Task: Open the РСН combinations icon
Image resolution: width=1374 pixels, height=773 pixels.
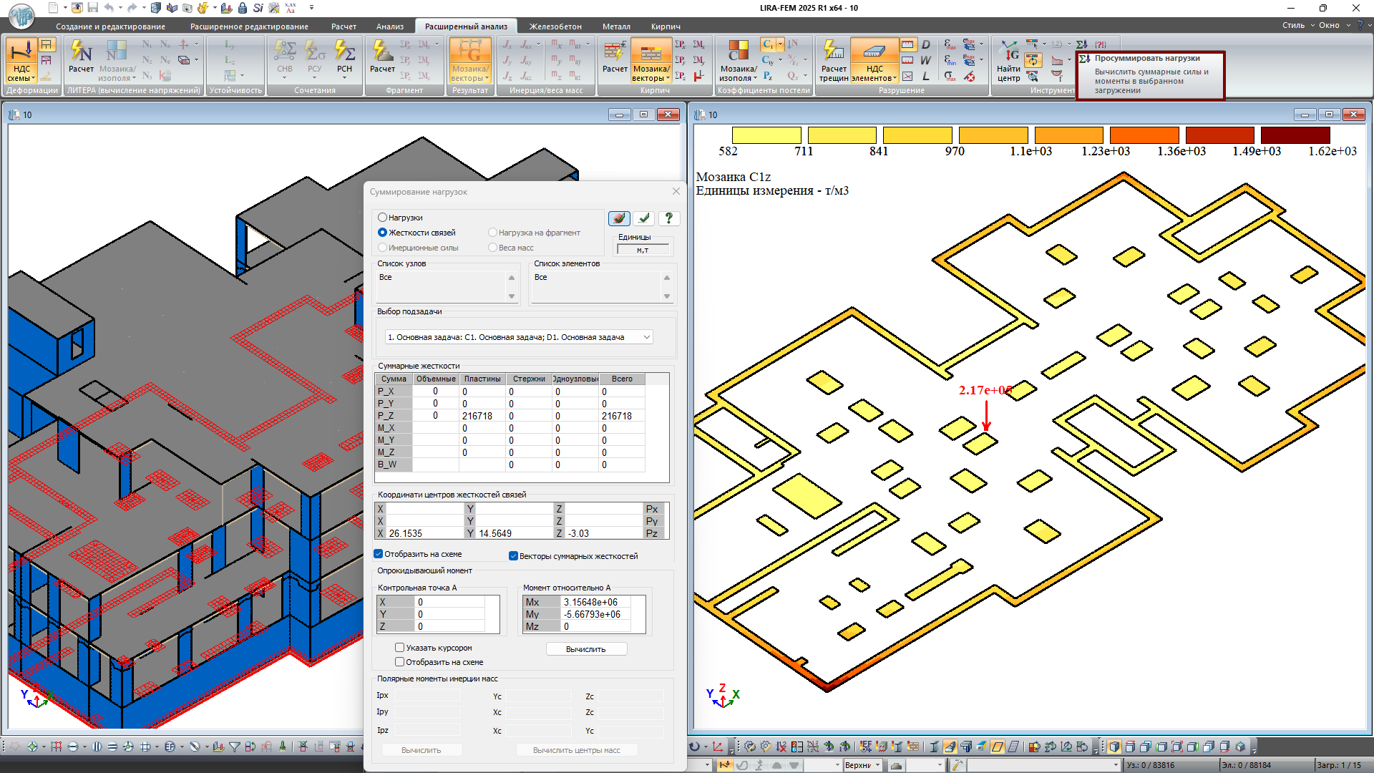Action: [x=344, y=56]
